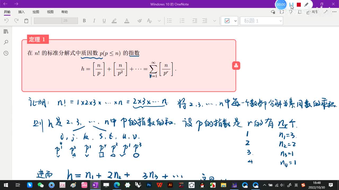339x190 pixels.
Task: Open Illustrator from the taskbar
Action: pyautogui.click(x=170, y=185)
